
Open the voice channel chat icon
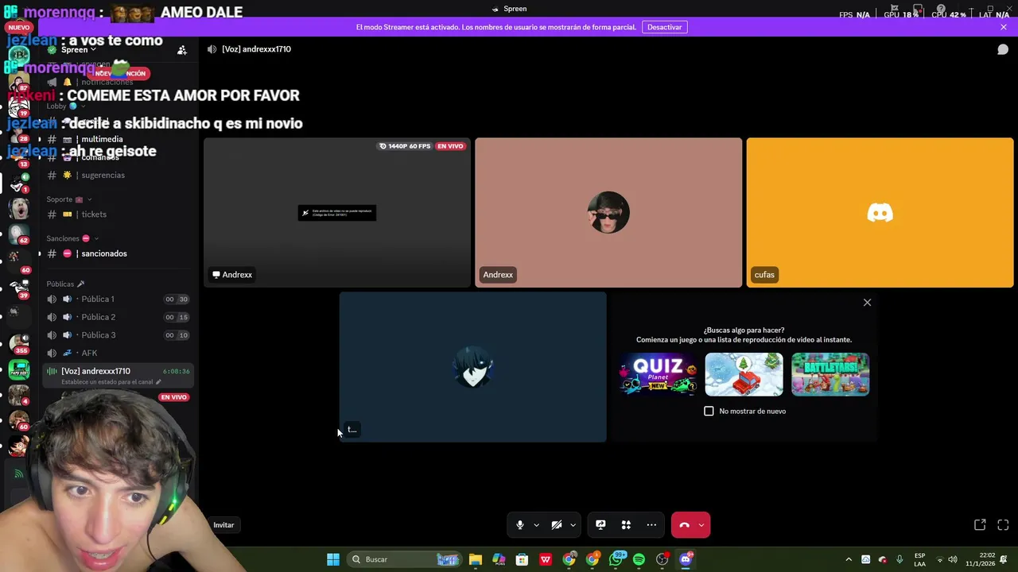pyautogui.click(x=1003, y=49)
